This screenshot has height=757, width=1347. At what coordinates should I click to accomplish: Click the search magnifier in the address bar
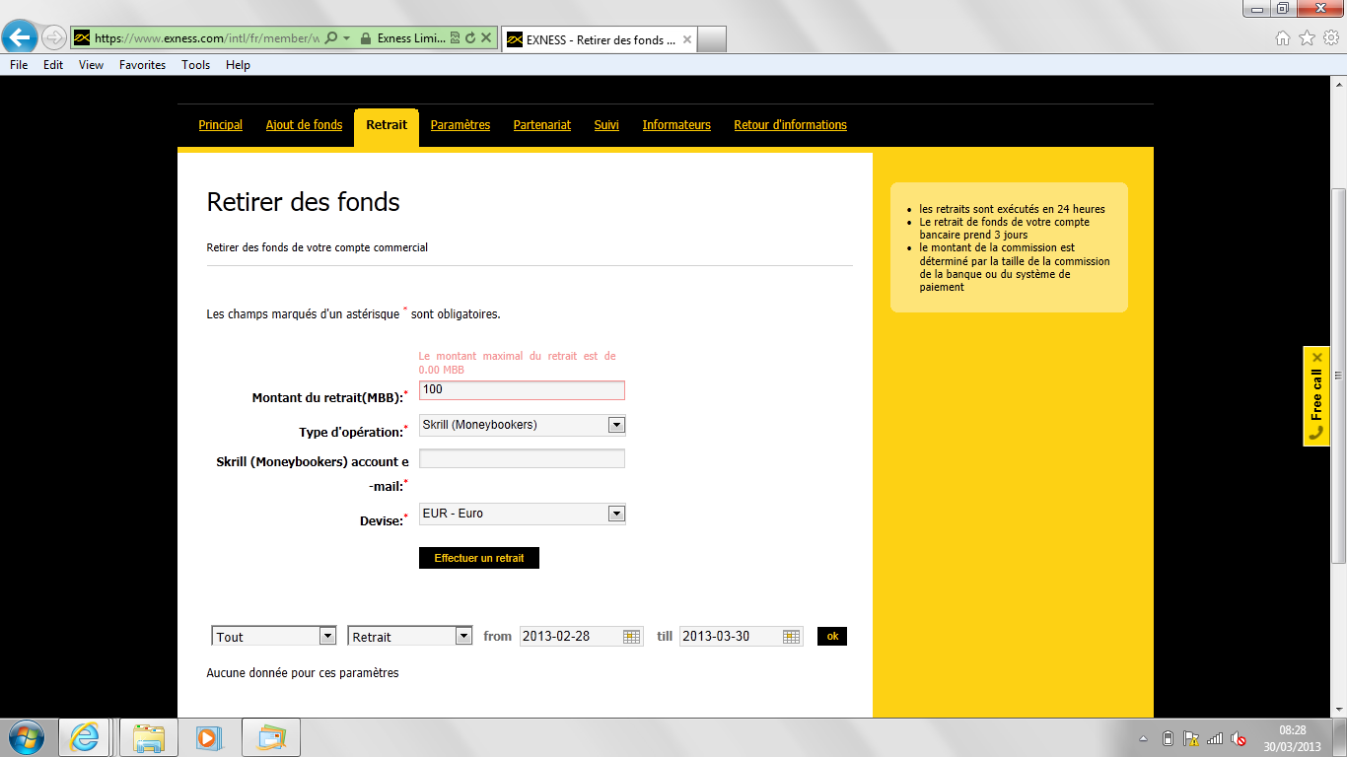tap(331, 38)
